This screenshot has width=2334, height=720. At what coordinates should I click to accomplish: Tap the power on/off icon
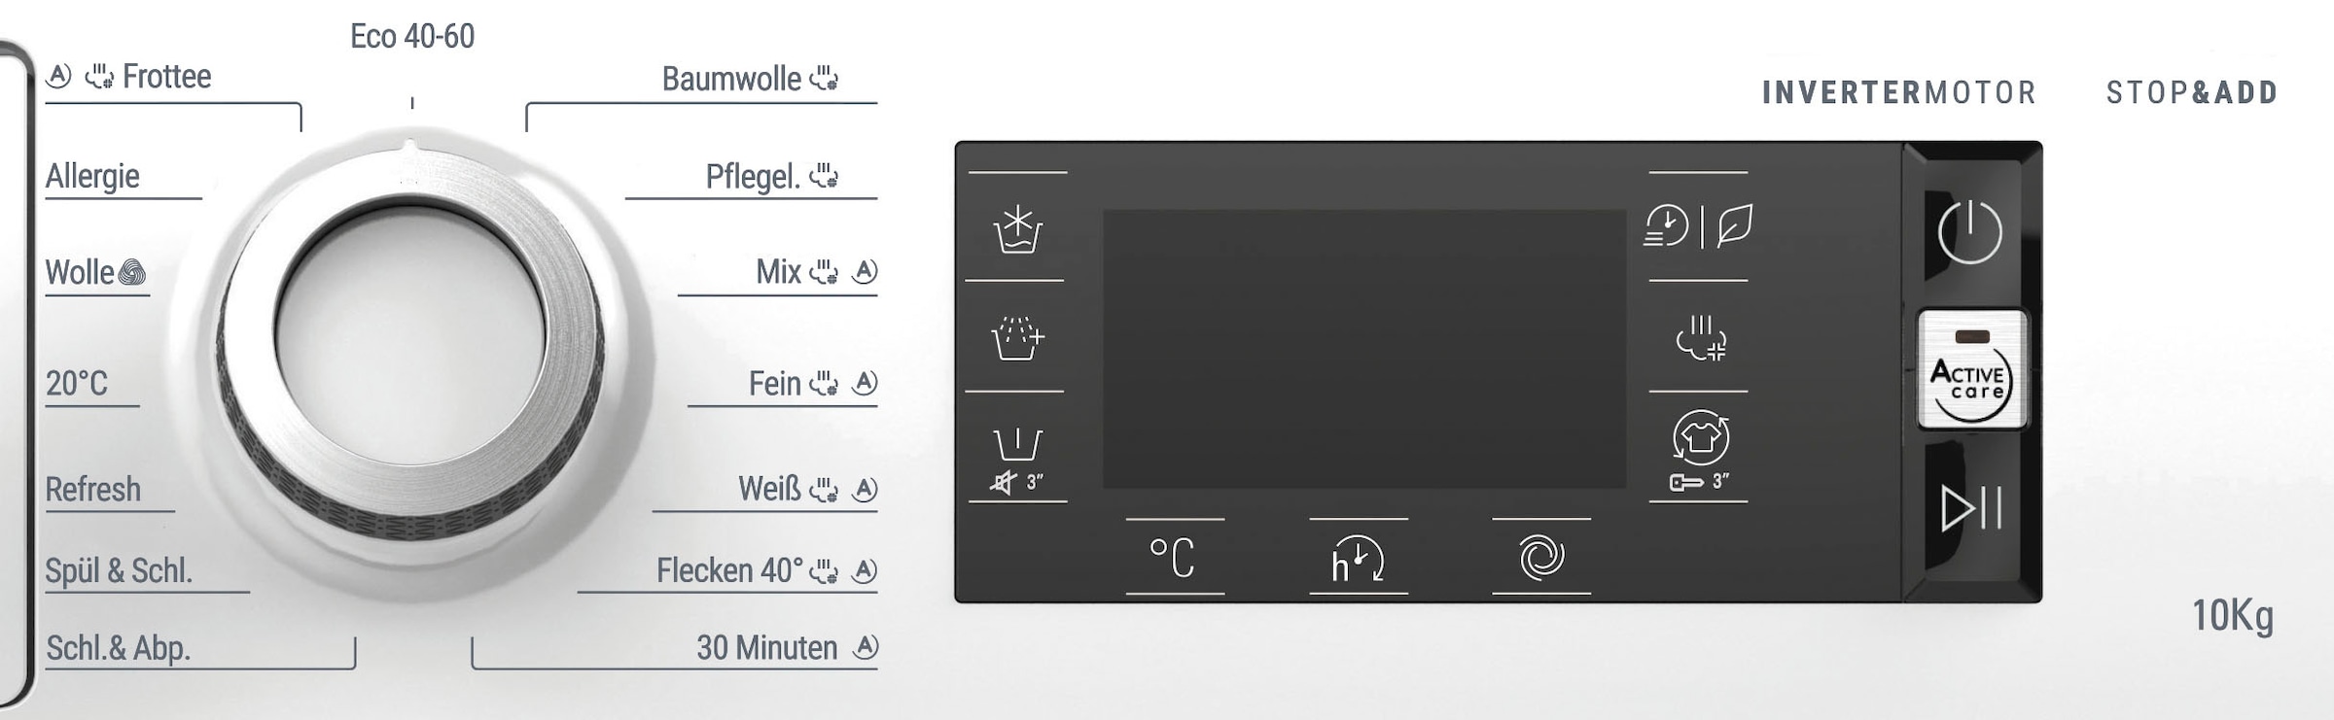point(1969,232)
